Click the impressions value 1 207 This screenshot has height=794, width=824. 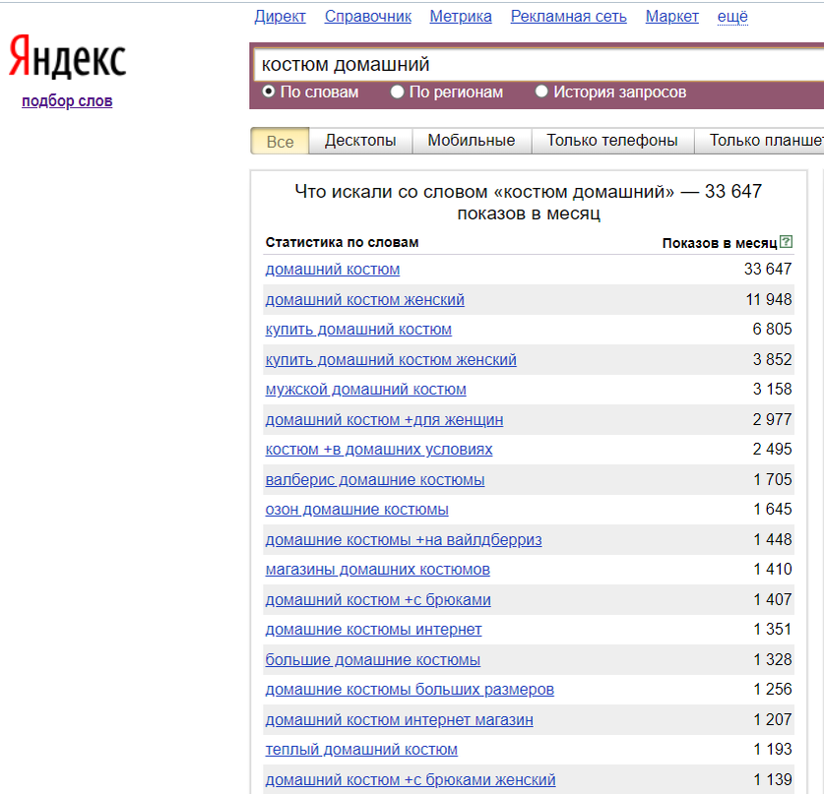coord(773,719)
